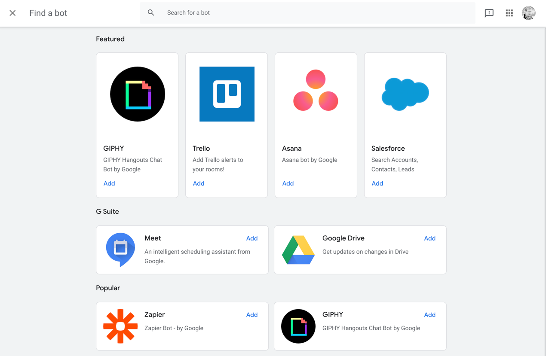Close the Find a bot dialog

click(12, 13)
